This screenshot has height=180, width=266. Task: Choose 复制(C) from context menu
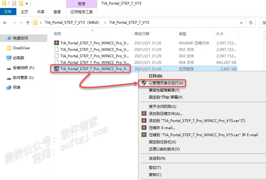point(155,174)
